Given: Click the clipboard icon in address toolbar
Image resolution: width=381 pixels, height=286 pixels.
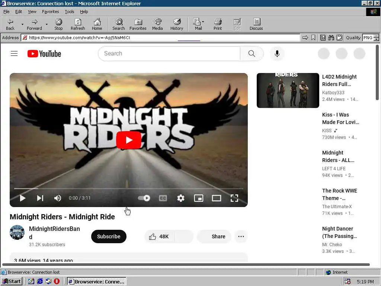Looking at the screenshot, I should coord(339,38).
